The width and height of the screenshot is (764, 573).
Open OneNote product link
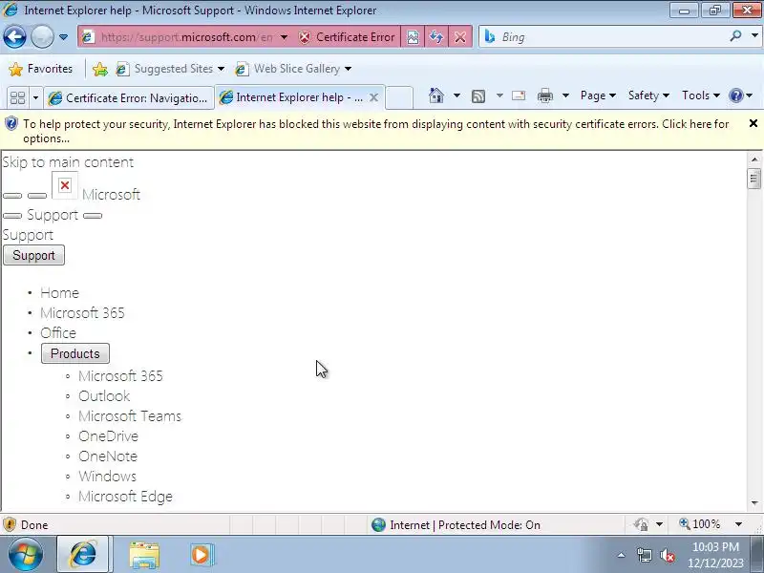108,456
